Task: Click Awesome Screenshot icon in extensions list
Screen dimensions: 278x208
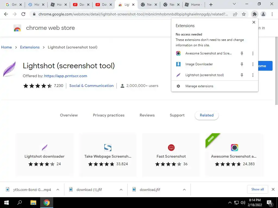Action: 178,53
